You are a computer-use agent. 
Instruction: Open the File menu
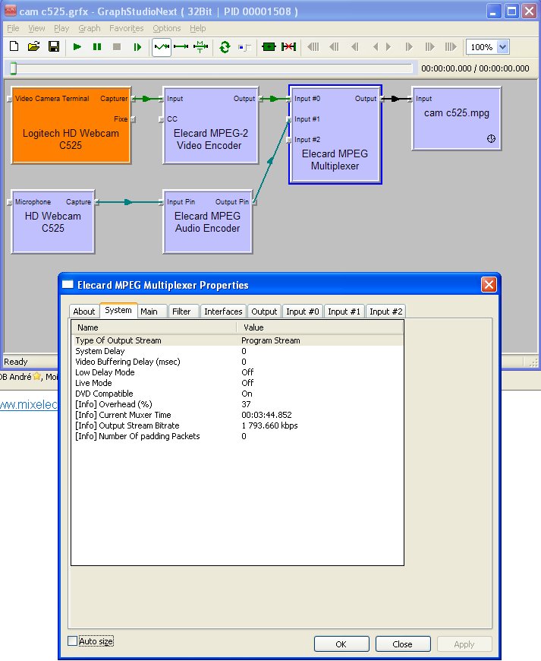click(13, 28)
